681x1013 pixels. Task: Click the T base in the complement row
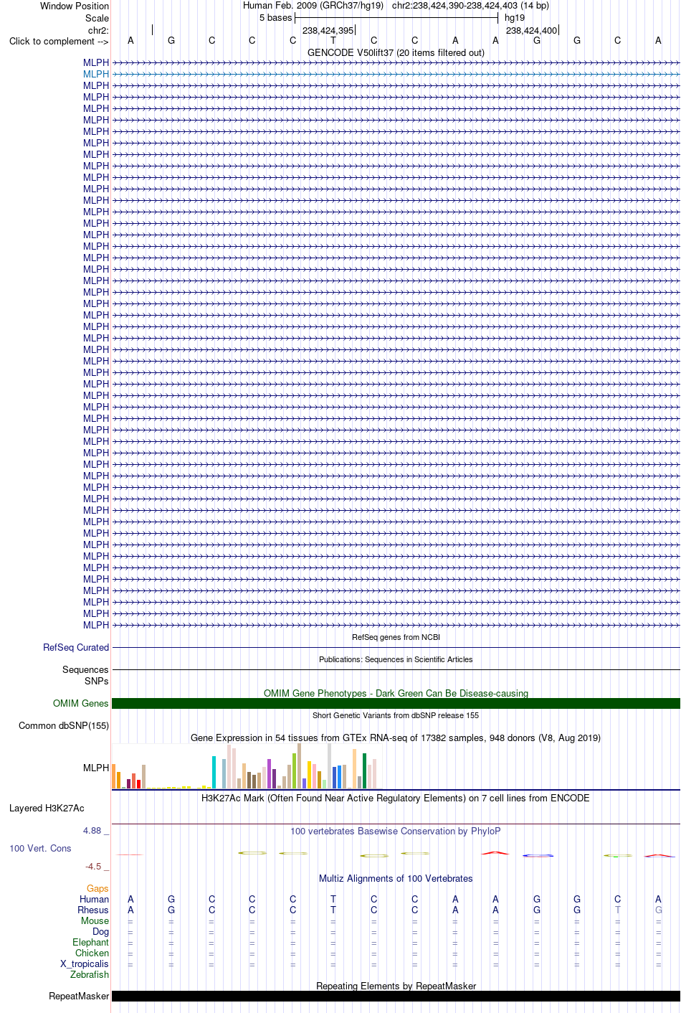(x=333, y=41)
